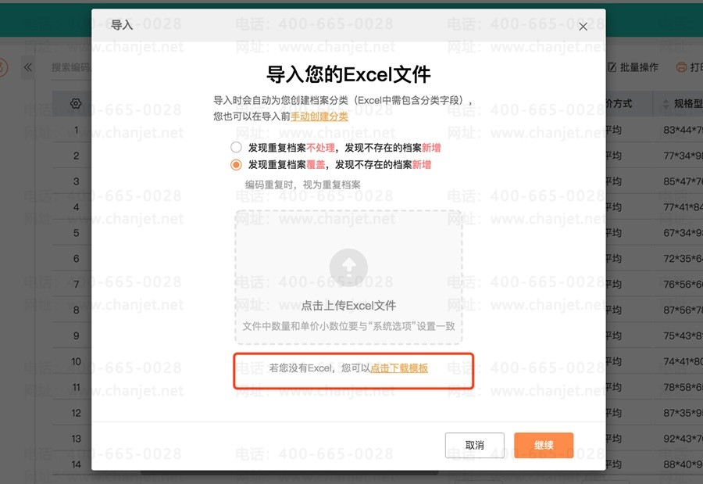This screenshot has height=484, width=703.
Task: Click the 导入您的Excel文件 heading
Action: coord(348,74)
